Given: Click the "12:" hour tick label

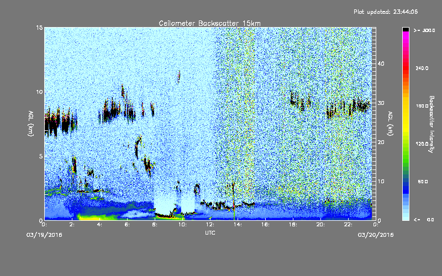Looking at the screenshot, I should [x=211, y=225].
